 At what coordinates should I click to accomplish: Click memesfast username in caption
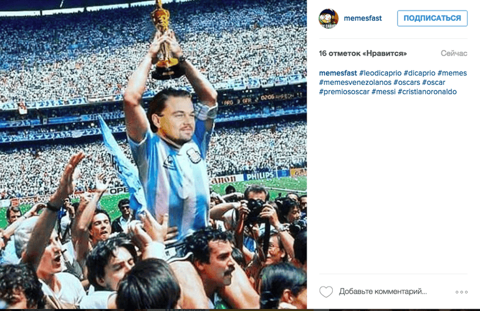[338, 73]
